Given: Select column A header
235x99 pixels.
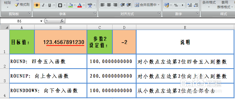Looking at the screenshot, I should 22,28.
